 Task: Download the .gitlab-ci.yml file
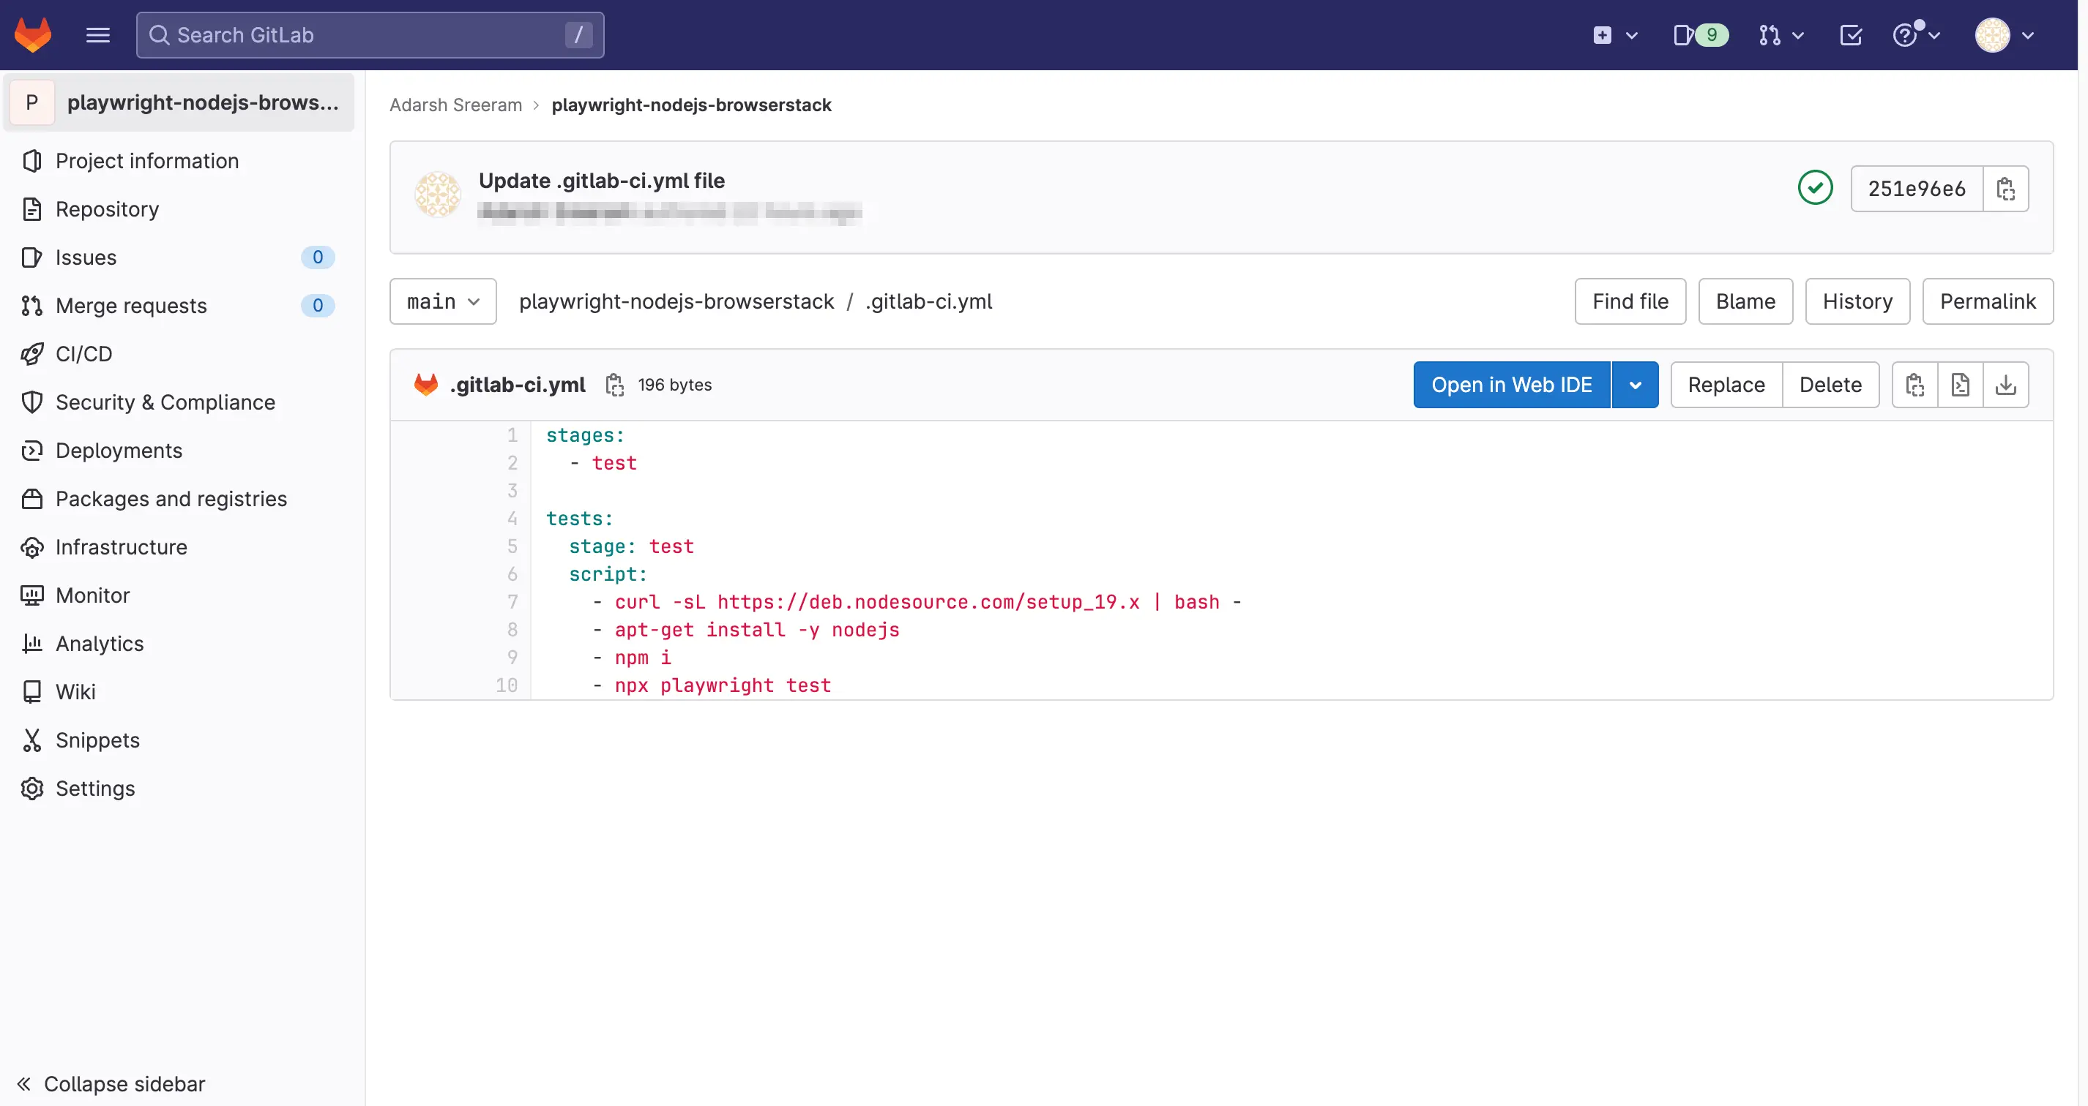pos(2005,385)
